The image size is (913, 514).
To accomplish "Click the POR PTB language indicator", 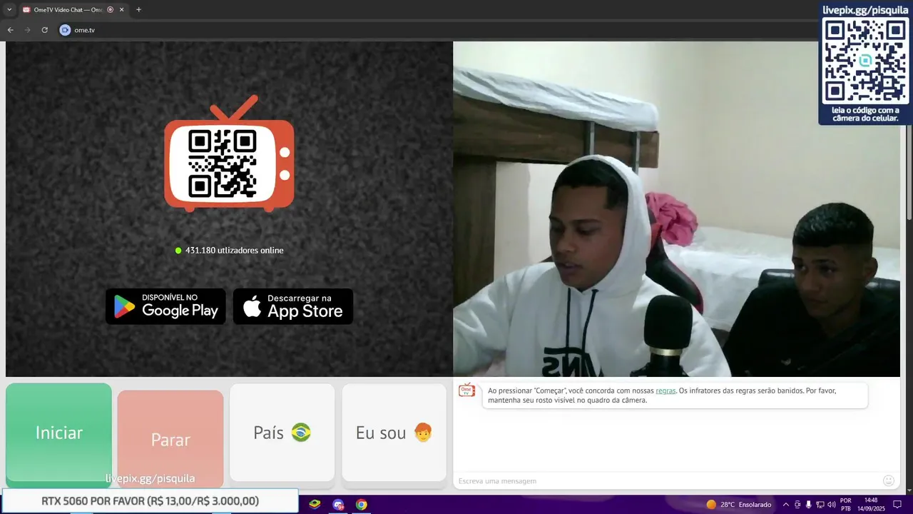I will pos(845,505).
